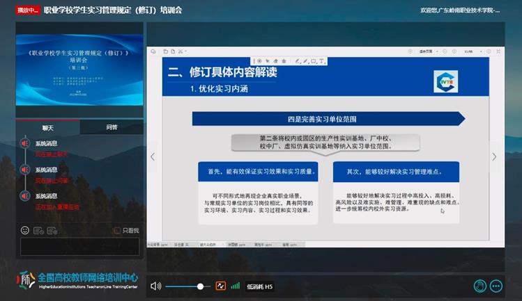Open the more options ellipsis button
The image size is (522, 301).
[x=496, y=286]
